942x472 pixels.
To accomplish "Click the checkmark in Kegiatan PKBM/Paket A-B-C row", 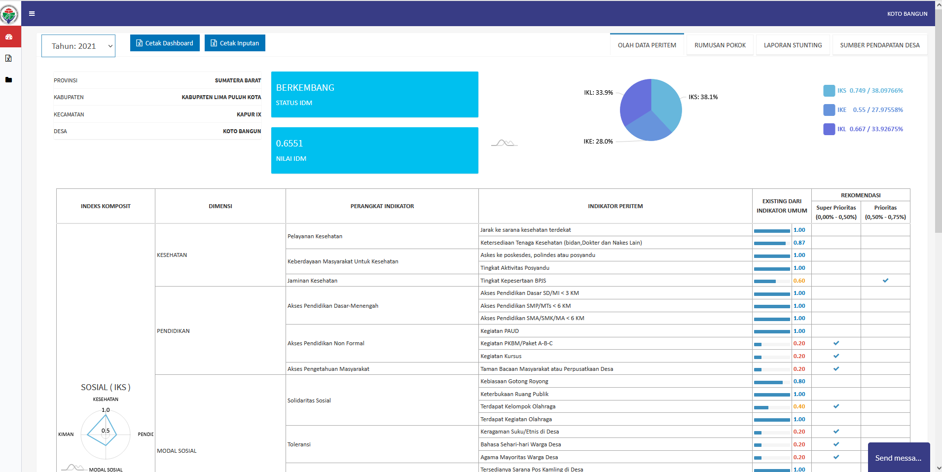I will pos(836,343).
